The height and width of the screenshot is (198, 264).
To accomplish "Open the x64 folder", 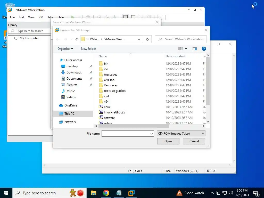I will (x=106, y=101).
